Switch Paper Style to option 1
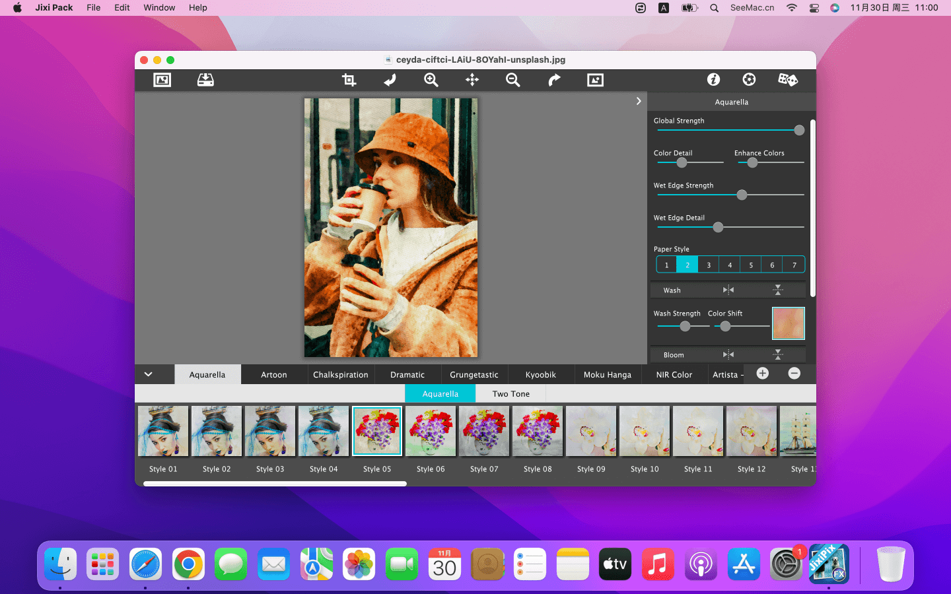 [666, 265]
